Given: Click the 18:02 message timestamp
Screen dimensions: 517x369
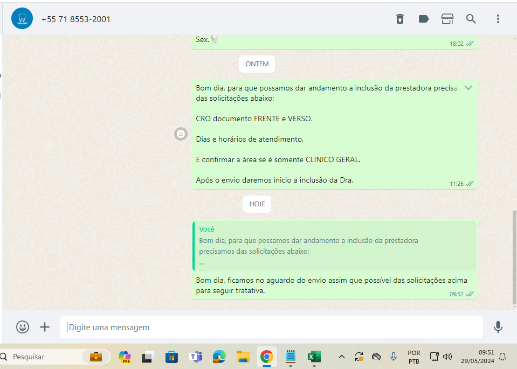Looking at the screenshot, I should click(456, 44).
